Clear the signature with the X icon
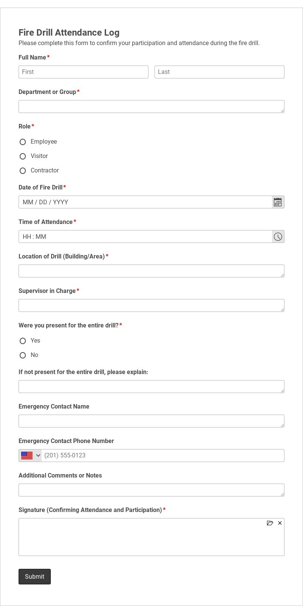The width and height of the screenshot is (303, 606). pos(280,523)
